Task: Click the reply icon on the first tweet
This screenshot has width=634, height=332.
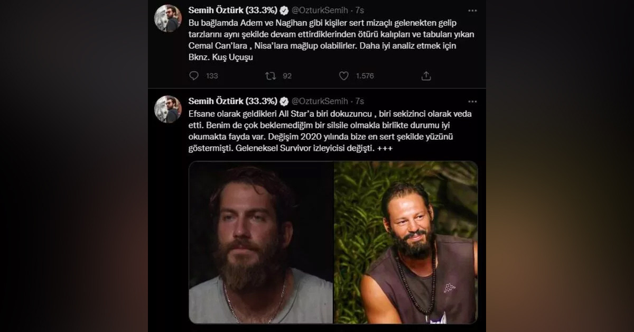Action: coord(194,76)
